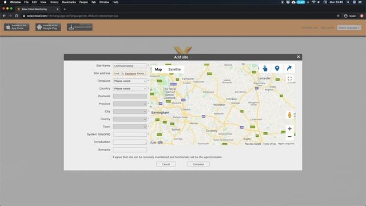Click the Download Android button
This screenshot has width=366, height=206.
[79, 27]
